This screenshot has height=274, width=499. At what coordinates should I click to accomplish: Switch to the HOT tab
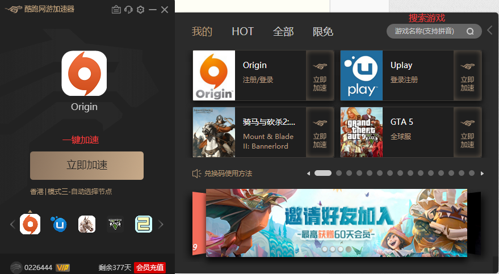pyautogui.click(x=243, y=31)
